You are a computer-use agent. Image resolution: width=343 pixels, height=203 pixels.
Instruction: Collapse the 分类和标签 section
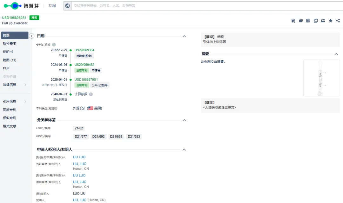184,120
